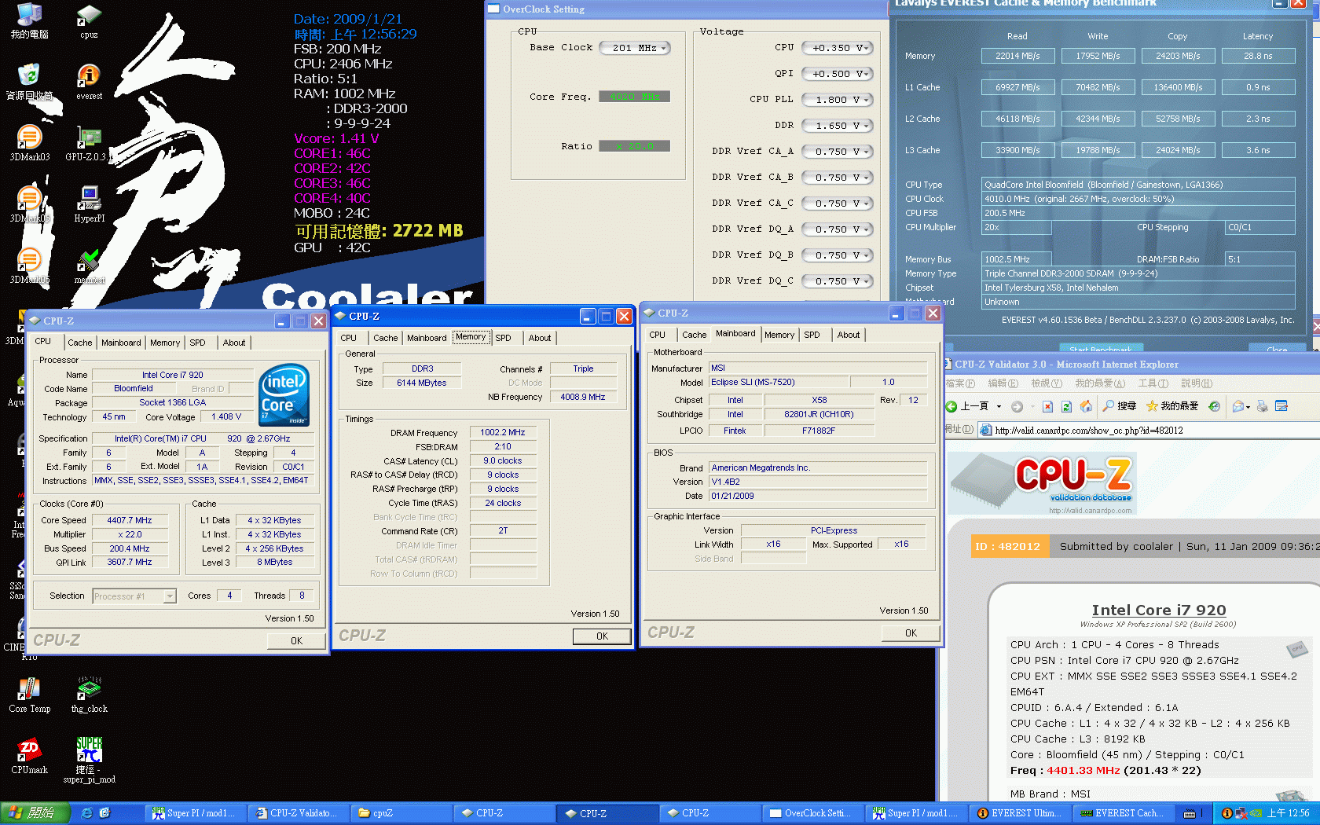This screenshot has width=1320, height=825.
Task: Click the Internet Explorer Edit page icon
Action: point(1281,406)
